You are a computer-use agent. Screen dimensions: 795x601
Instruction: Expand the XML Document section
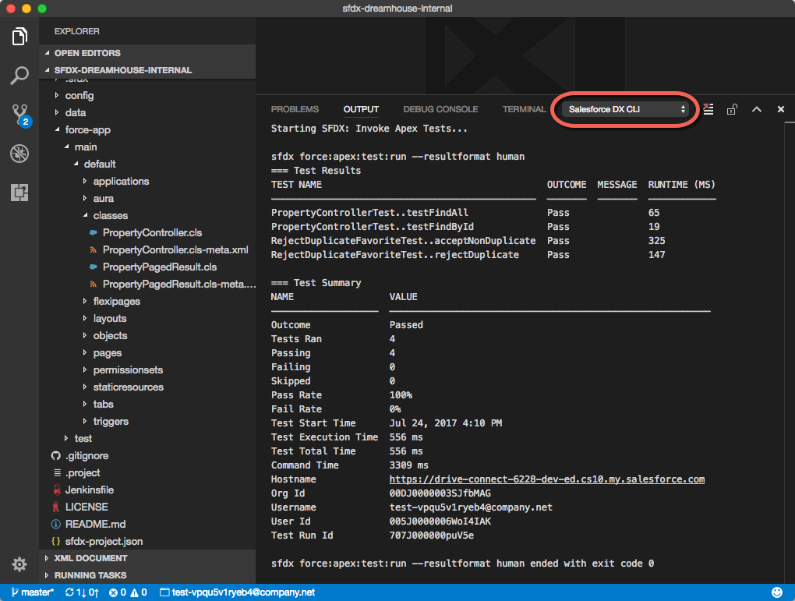coord(90,558)
